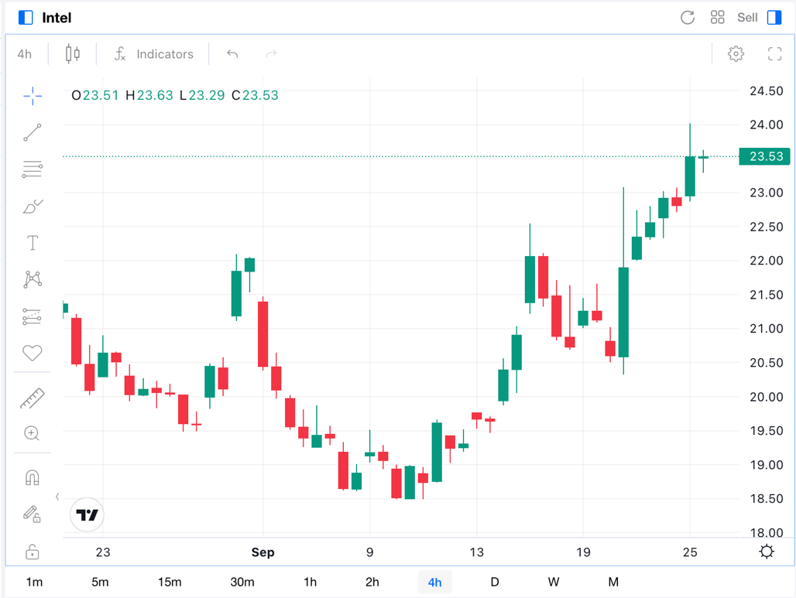The width and height of the screenshot is (796, 598).
Task: Open the chart patterns tool
Action: click(x=33, y=279)
